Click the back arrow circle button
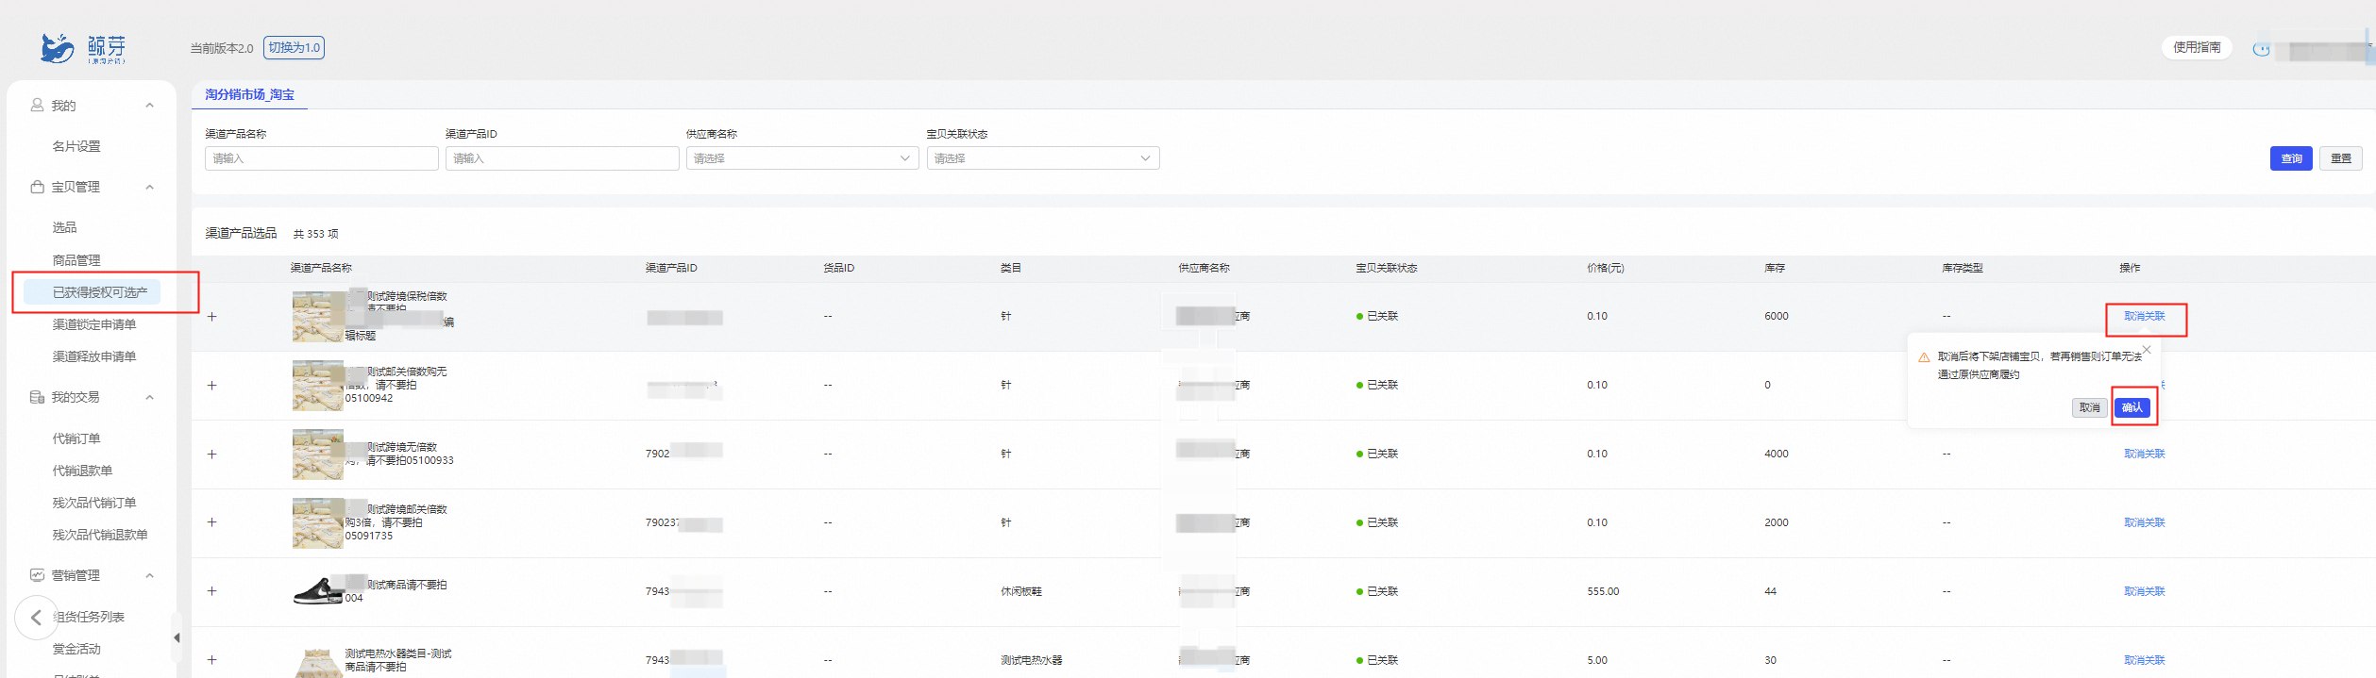This screenshot has height=678, width=2376. (36, 618)
